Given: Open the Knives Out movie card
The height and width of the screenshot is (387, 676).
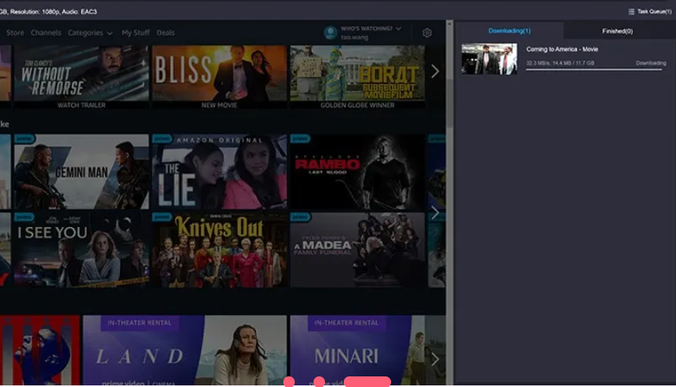Looking at the screenshot, I should point(219,250).
